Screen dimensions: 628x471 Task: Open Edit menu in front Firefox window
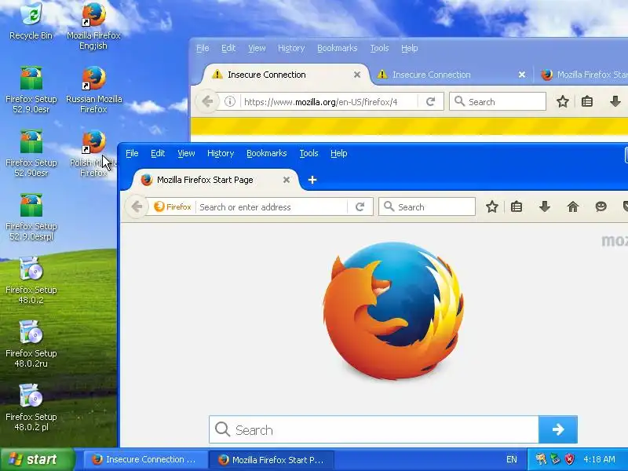[158, 153]
